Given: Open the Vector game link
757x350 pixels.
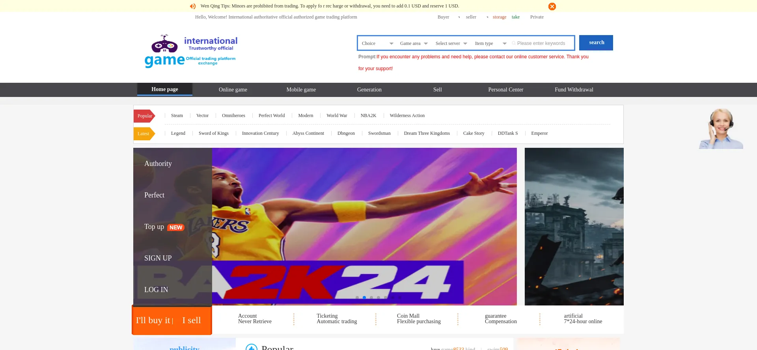Looking at the screenshot, I should (202, 115).
